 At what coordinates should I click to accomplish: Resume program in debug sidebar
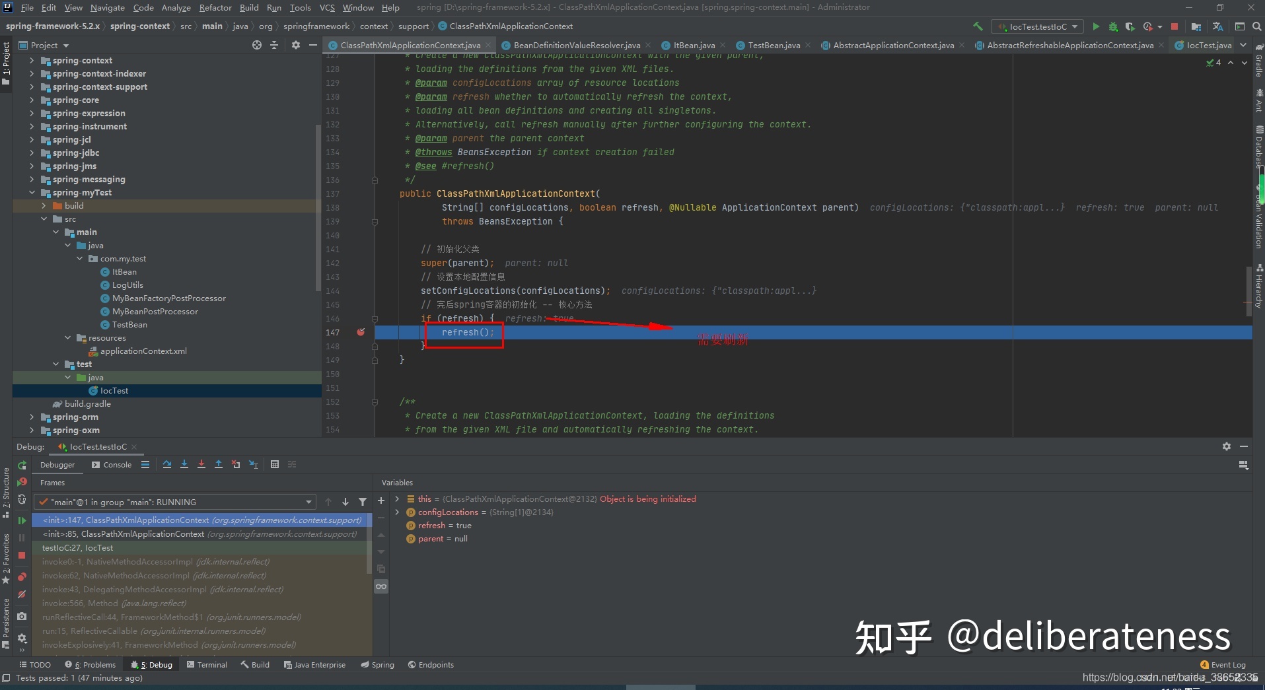[22, 520]
